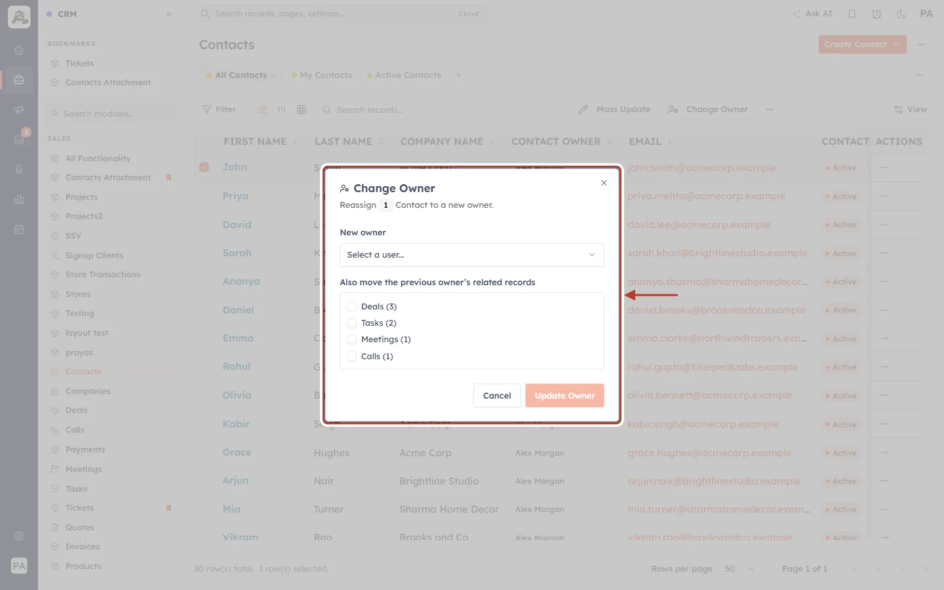
Task: Check the Tasks (2) checkbox
Action: coord(352,323)
